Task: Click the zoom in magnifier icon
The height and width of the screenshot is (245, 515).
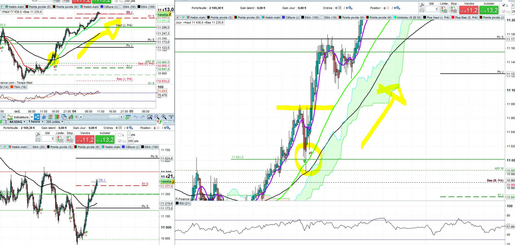Action: 164,117
